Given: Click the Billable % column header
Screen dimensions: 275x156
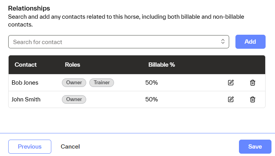Looking at the screenshot, I should 161,65.
